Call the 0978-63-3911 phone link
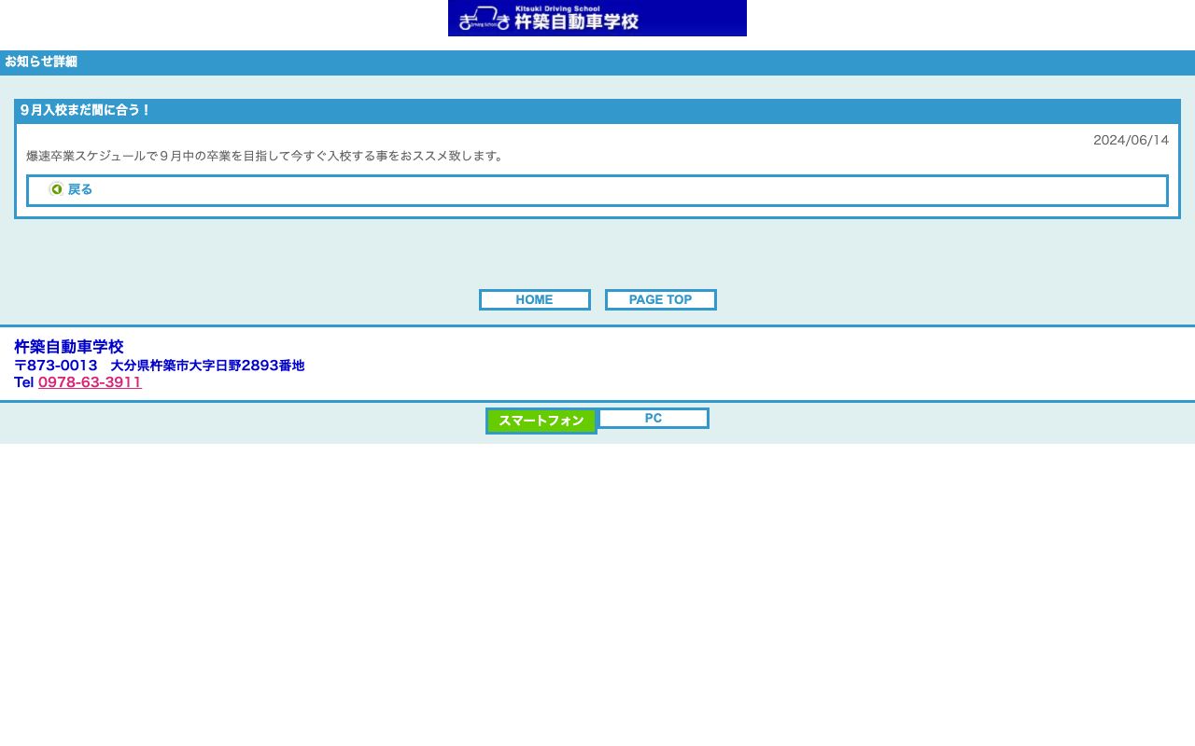This screenshot has height=746, width=1195. [x=90, y=382]
